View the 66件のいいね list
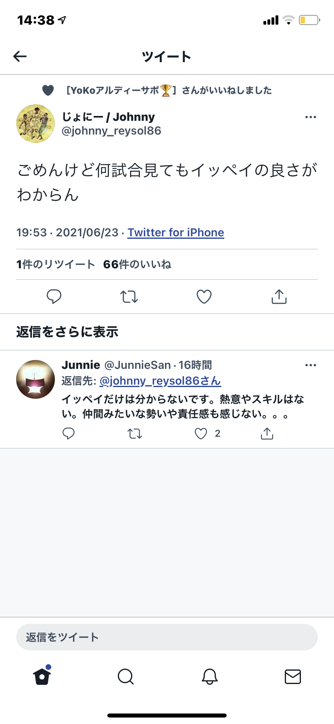Screen dimensions: 334x724 137,264
